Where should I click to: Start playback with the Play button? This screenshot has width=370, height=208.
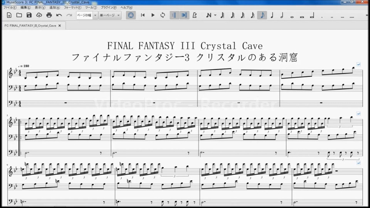click(153, 15)
